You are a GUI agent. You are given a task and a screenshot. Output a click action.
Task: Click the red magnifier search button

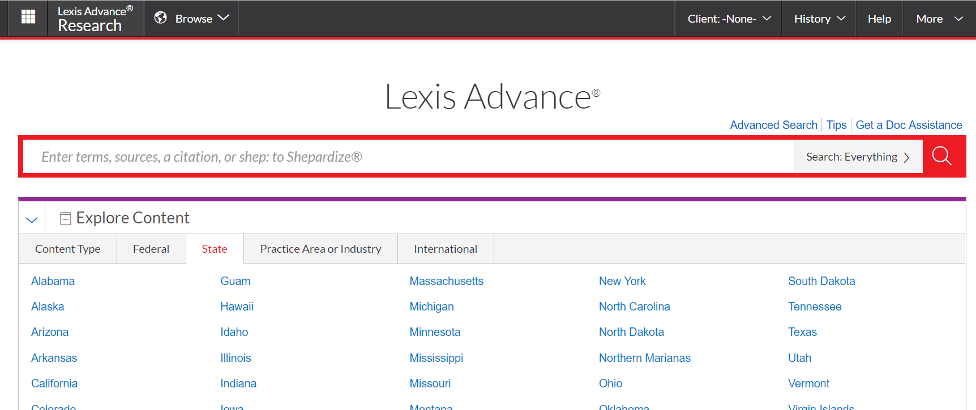click(942, 156)
